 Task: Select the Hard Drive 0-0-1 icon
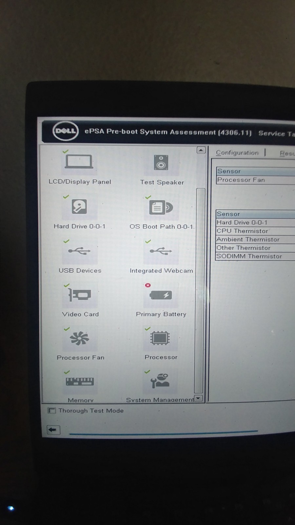[79, 207]
